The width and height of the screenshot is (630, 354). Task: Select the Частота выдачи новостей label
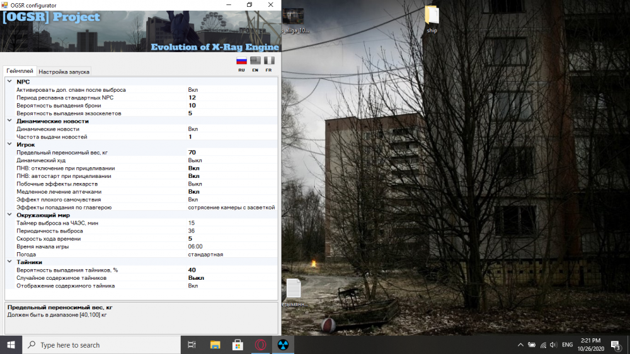pyautogui.click(x=52, y=136)
